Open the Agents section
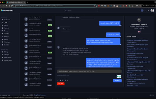 pyautogui.click(x=5, y=39)
